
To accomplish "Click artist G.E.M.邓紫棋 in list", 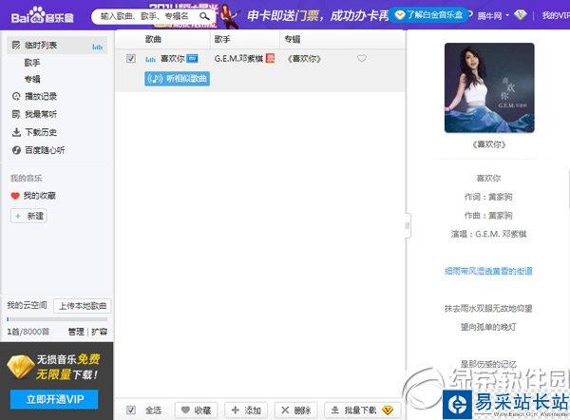I will [x=238, y=59].
